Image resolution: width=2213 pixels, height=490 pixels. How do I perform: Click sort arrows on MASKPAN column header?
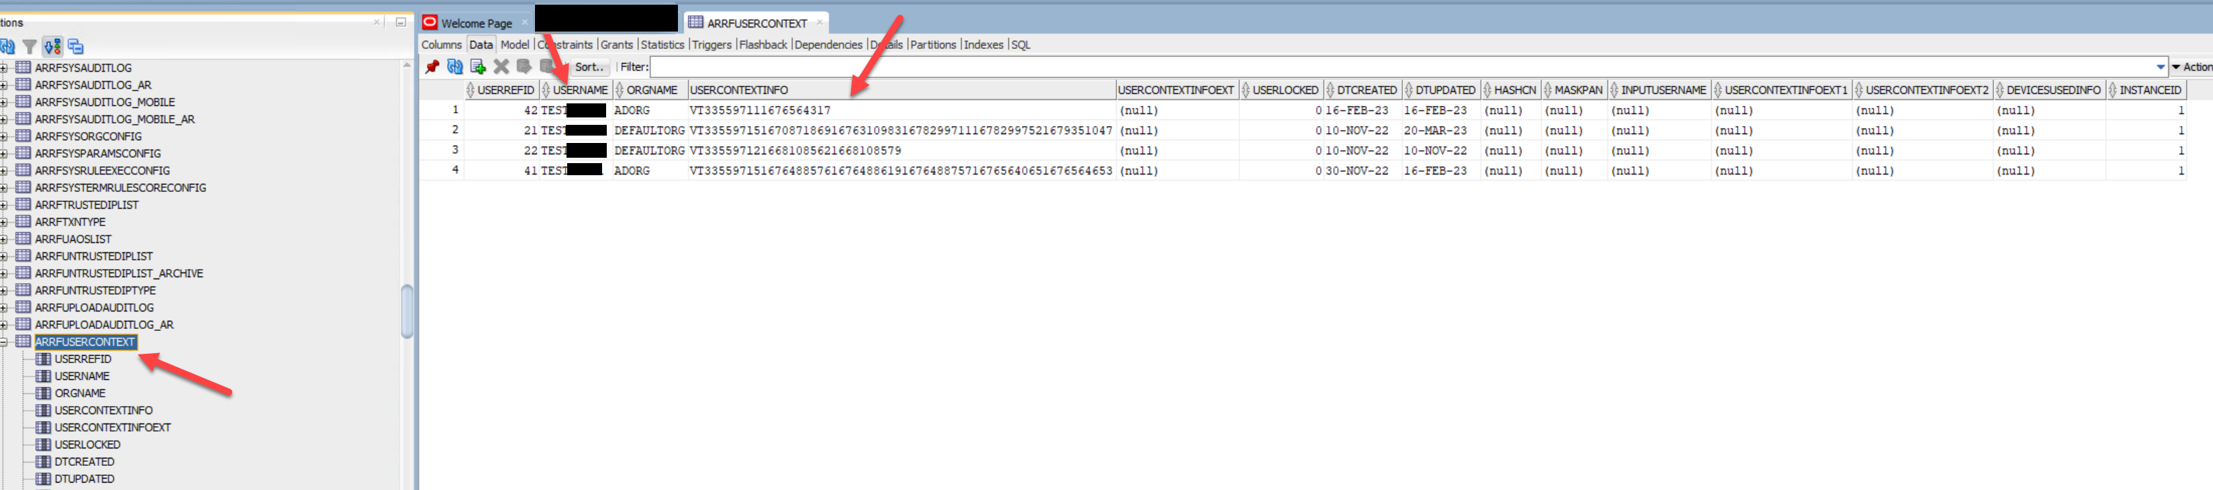coord(1547,90)
